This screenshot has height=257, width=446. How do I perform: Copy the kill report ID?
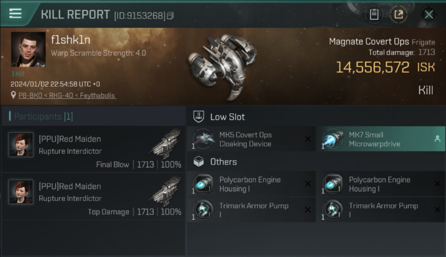click(170, 15)
